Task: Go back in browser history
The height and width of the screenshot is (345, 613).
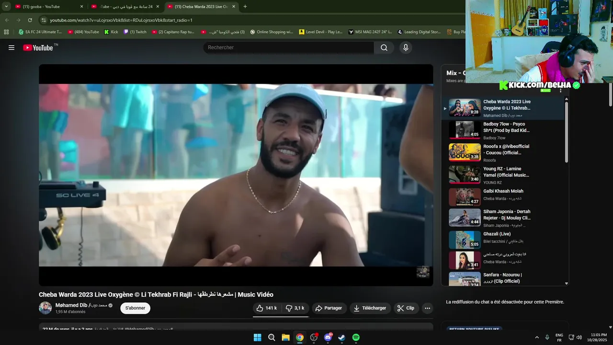Action: click(x=7, y=20)
